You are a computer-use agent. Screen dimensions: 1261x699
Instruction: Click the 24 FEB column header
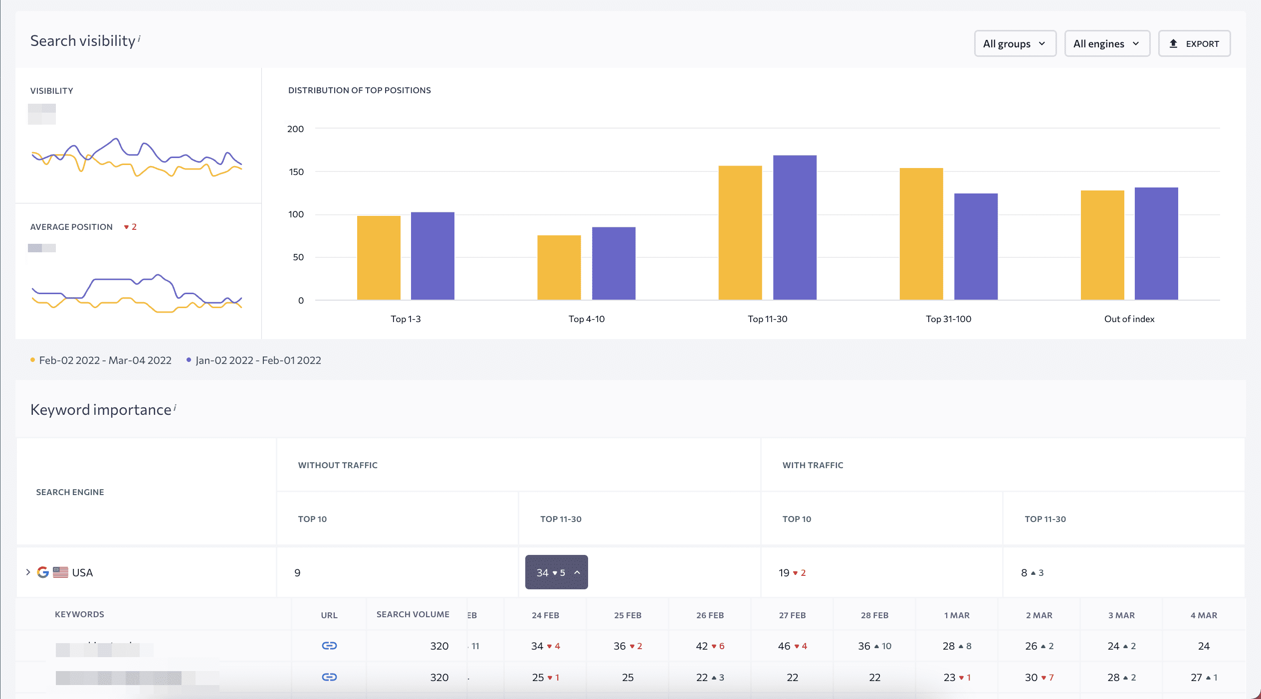545,615
